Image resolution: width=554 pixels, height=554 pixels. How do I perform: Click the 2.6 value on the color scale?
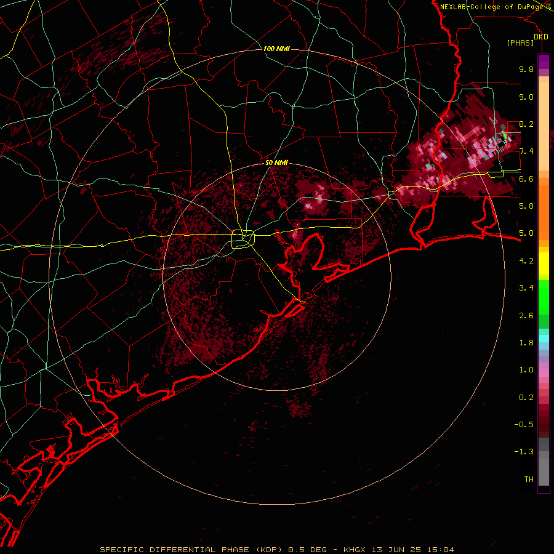(526, 316)
